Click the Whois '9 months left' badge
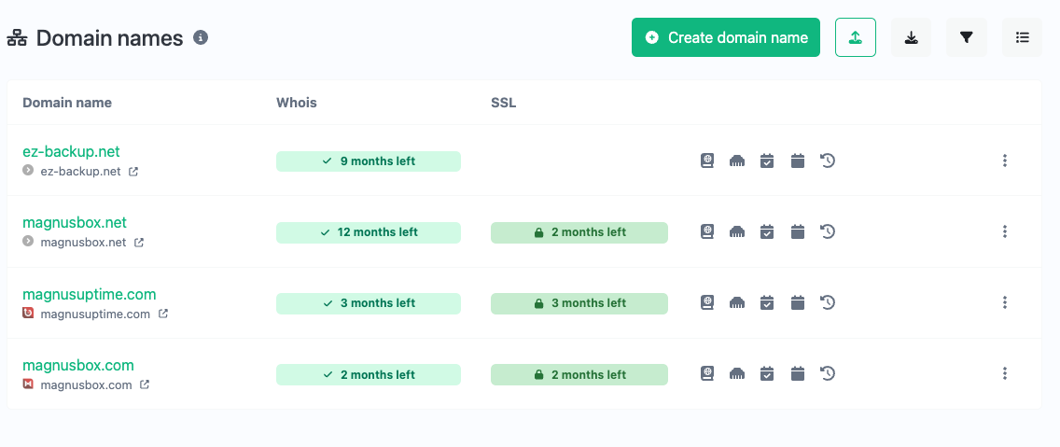 point(369,161)
